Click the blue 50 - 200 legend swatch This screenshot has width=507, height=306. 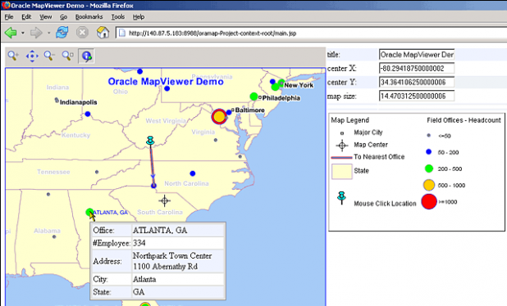pos(429,152)
